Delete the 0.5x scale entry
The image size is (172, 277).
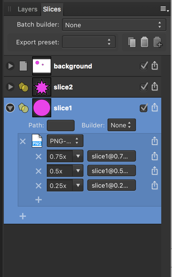[39, 171]
